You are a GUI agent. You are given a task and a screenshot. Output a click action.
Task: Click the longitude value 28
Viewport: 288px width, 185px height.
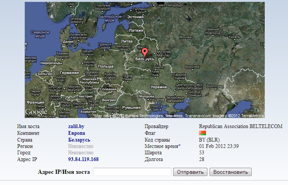pyautogui.click(x=202, y=159)
